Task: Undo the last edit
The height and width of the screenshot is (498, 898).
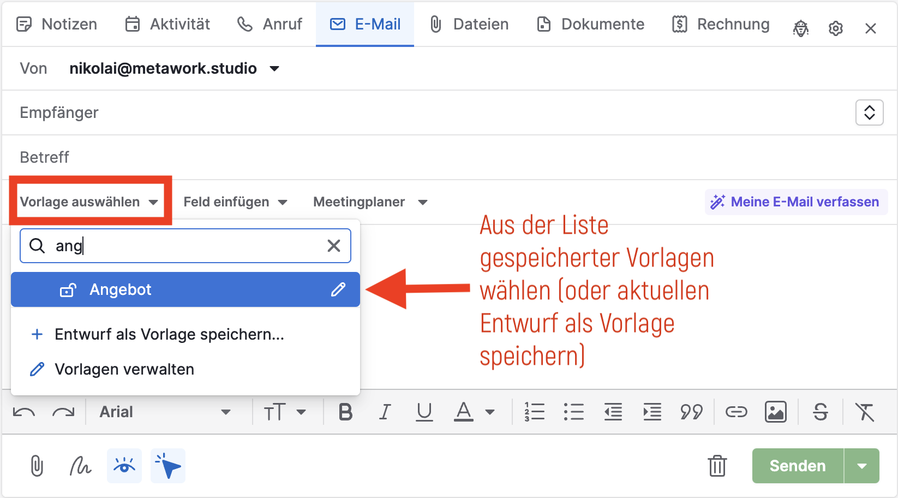Action: click(x=24, y=412)
